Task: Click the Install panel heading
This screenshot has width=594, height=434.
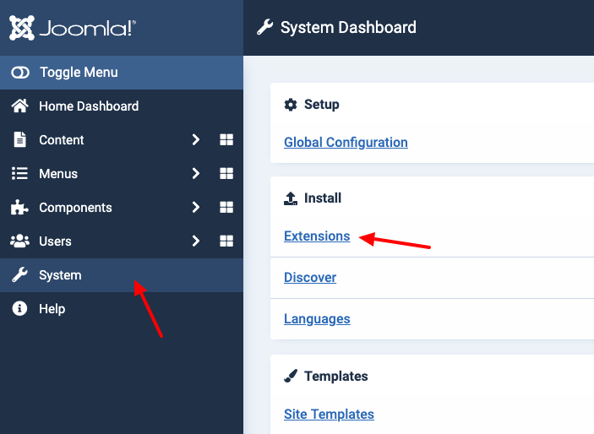Action: 323,198
